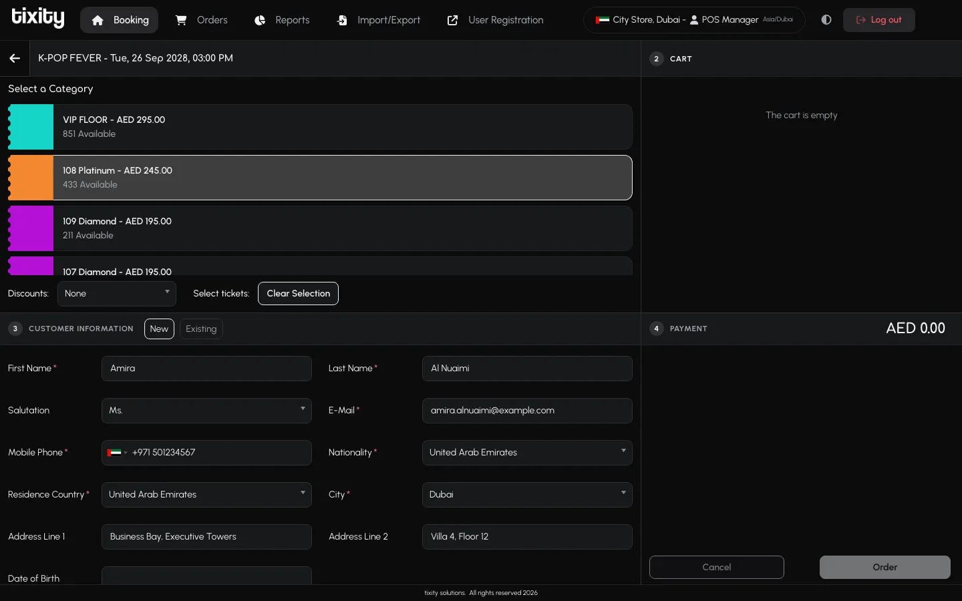Click the Address Line 1 field
The height and width of the screenshot is (601, 962).
(x=206, y=537)
